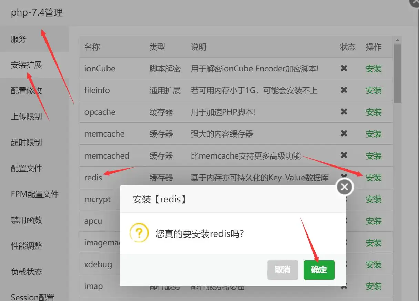419x301 pixels.
Task: Click 脚本解密 type cell
Action: pos(165,69)
